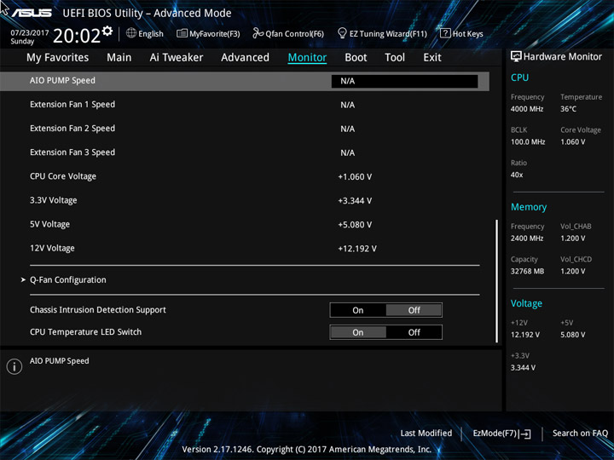This screenshot has width=614, height=460.
Task: Click the 2400 MHz memory frequency value
Action: pyautogui.click(x=527, y=238)
